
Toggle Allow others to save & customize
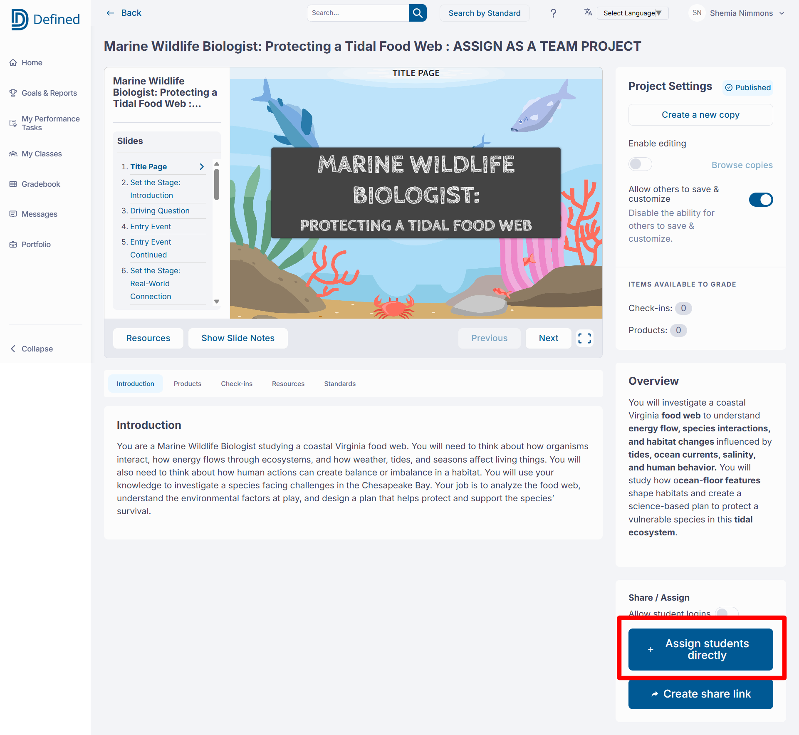[761, 200]
